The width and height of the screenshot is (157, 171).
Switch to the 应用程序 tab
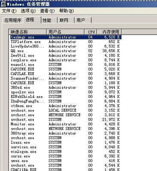pyautogui.click(x=13, y=20)
